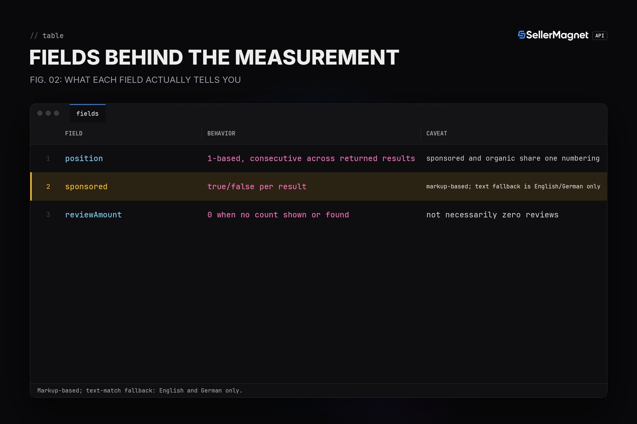This screenshot has width=637, height=424.
Task: Click the 'FIELDS BEHIND THE MEASUREMENT' heading
Action: (x=214, y=57)
